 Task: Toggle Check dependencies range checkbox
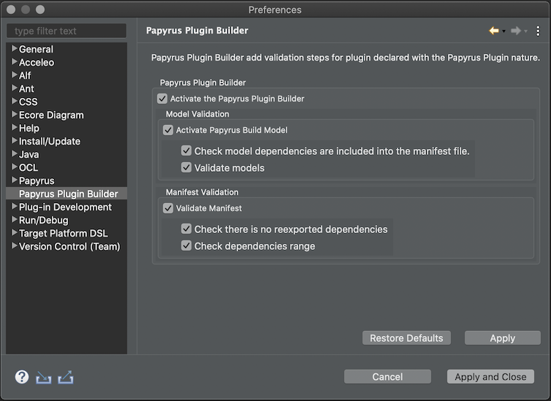point(186,246)
